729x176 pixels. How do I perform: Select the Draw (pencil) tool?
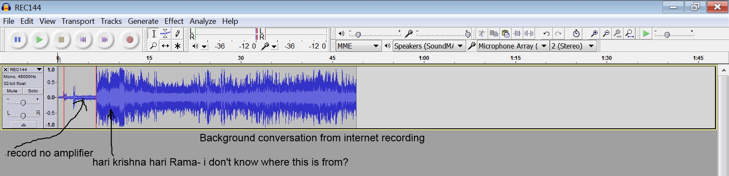point(177,34)
